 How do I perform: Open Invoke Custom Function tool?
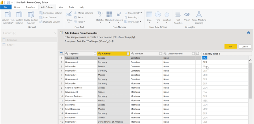(x=31, y=15)
